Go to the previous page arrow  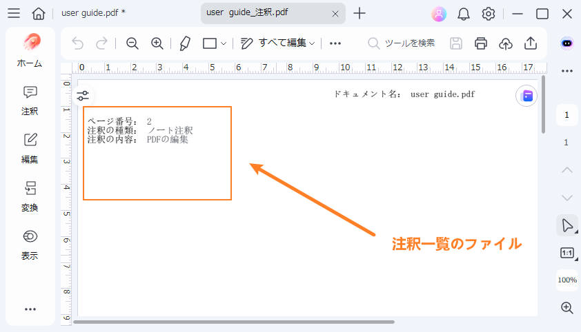click(x=567, y=169)
